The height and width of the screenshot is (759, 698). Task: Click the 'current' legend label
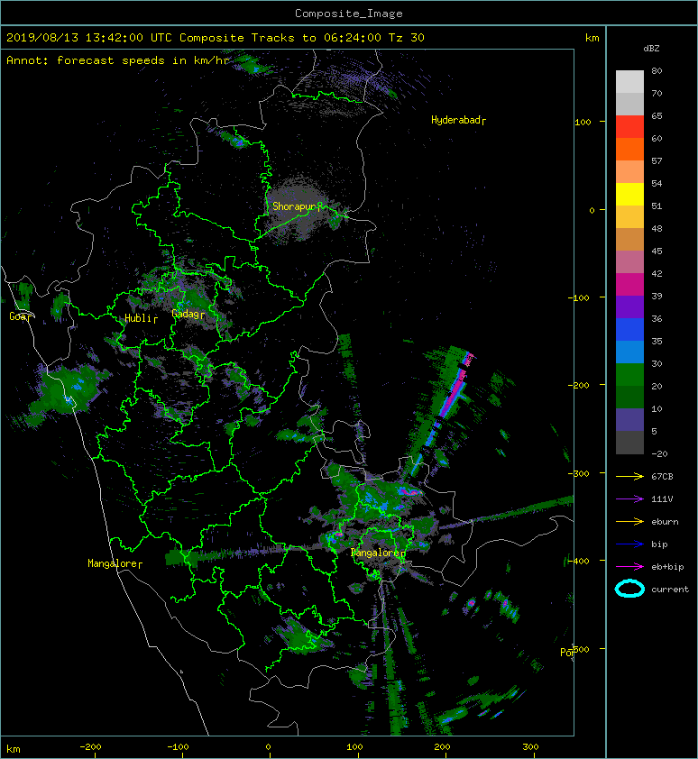(x=670, y=590)
